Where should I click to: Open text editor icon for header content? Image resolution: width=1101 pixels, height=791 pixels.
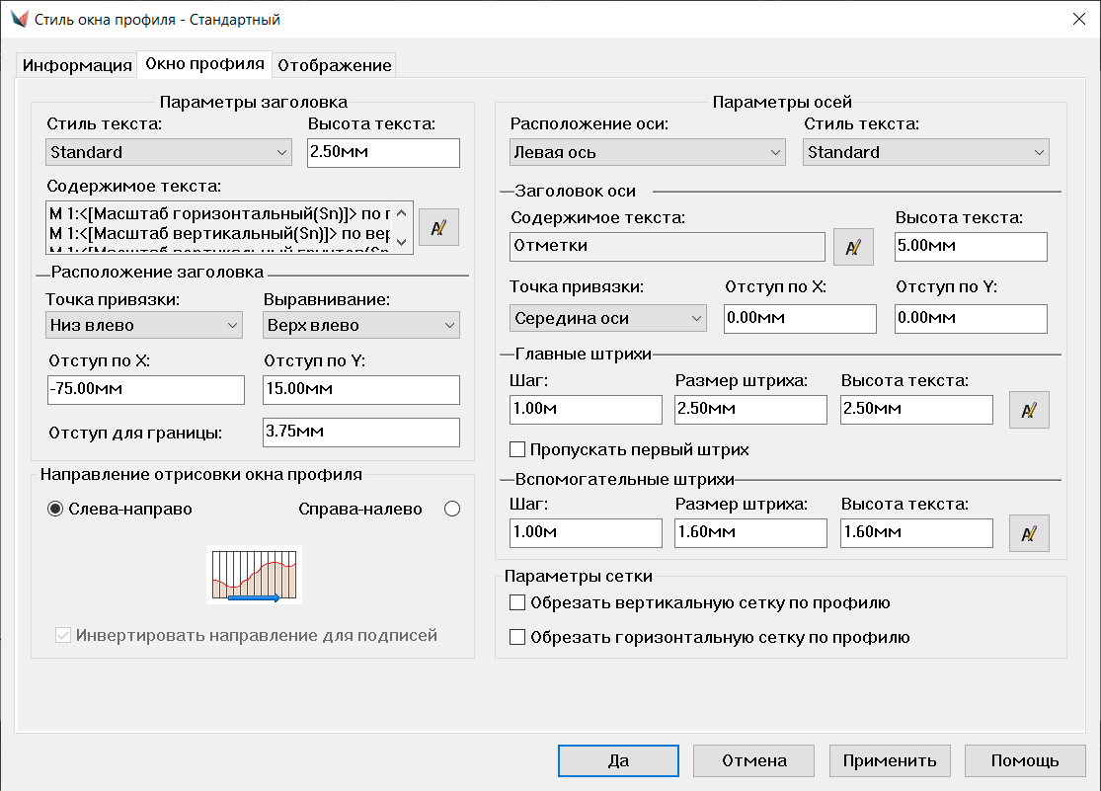[x=438, y=227]
